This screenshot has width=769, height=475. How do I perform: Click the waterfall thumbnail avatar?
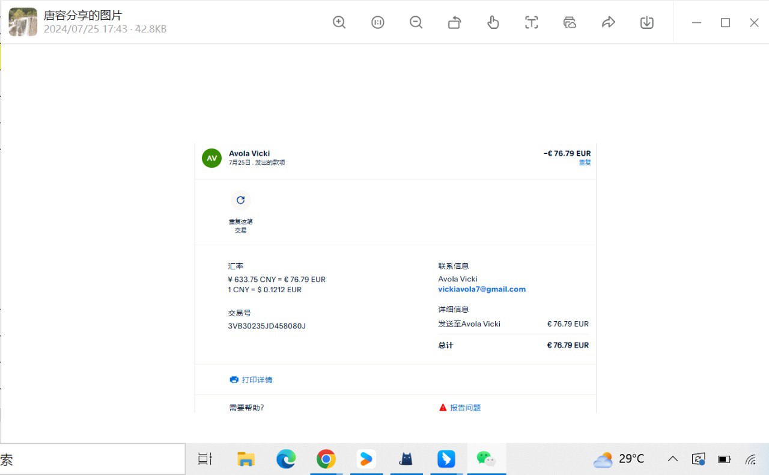[23, 22]
